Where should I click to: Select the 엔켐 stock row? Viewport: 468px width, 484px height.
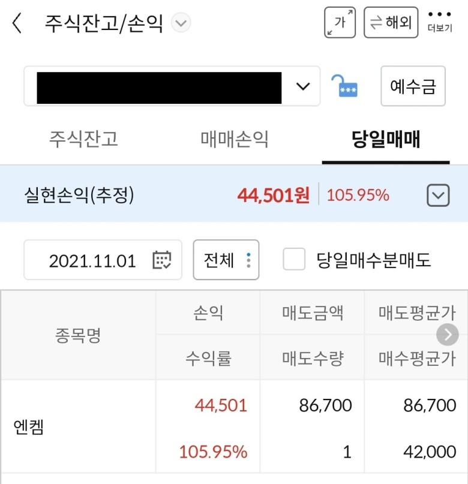click(x=234, y=426)
